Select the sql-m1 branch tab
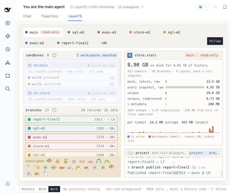 (76, 32)
